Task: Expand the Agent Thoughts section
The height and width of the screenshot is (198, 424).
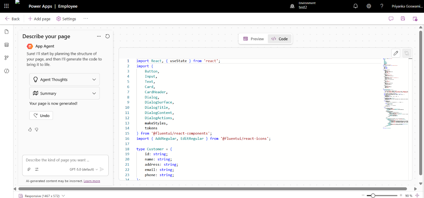Action: coord(64,79)
